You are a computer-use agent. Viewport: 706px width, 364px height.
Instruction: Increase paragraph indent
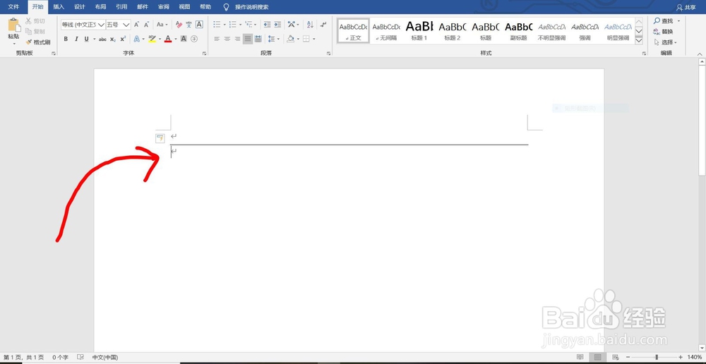[277, 24]
